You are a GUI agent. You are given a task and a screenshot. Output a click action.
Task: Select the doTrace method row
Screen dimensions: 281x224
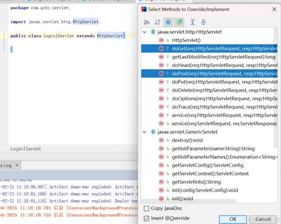point(209,107)
